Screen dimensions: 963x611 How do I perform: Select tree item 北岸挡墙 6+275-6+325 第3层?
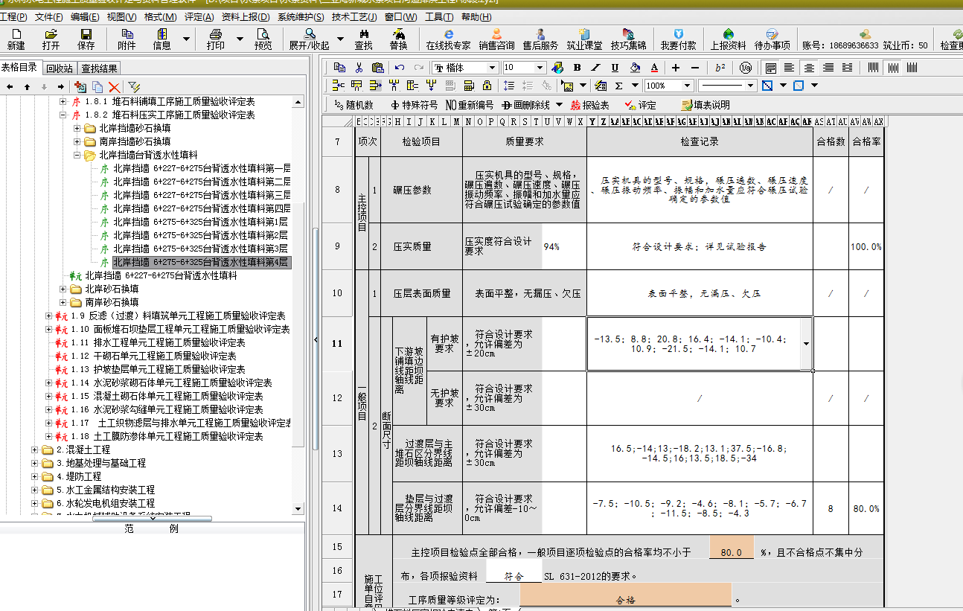199,249
